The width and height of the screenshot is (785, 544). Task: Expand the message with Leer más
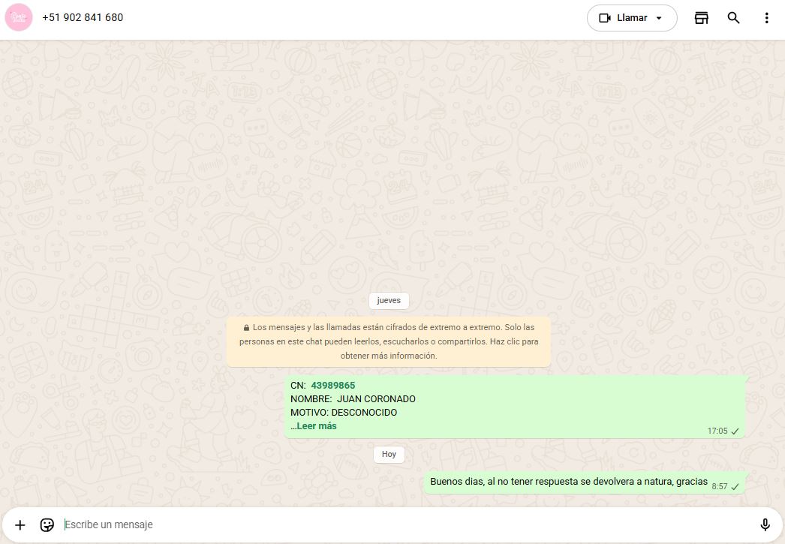316,426
